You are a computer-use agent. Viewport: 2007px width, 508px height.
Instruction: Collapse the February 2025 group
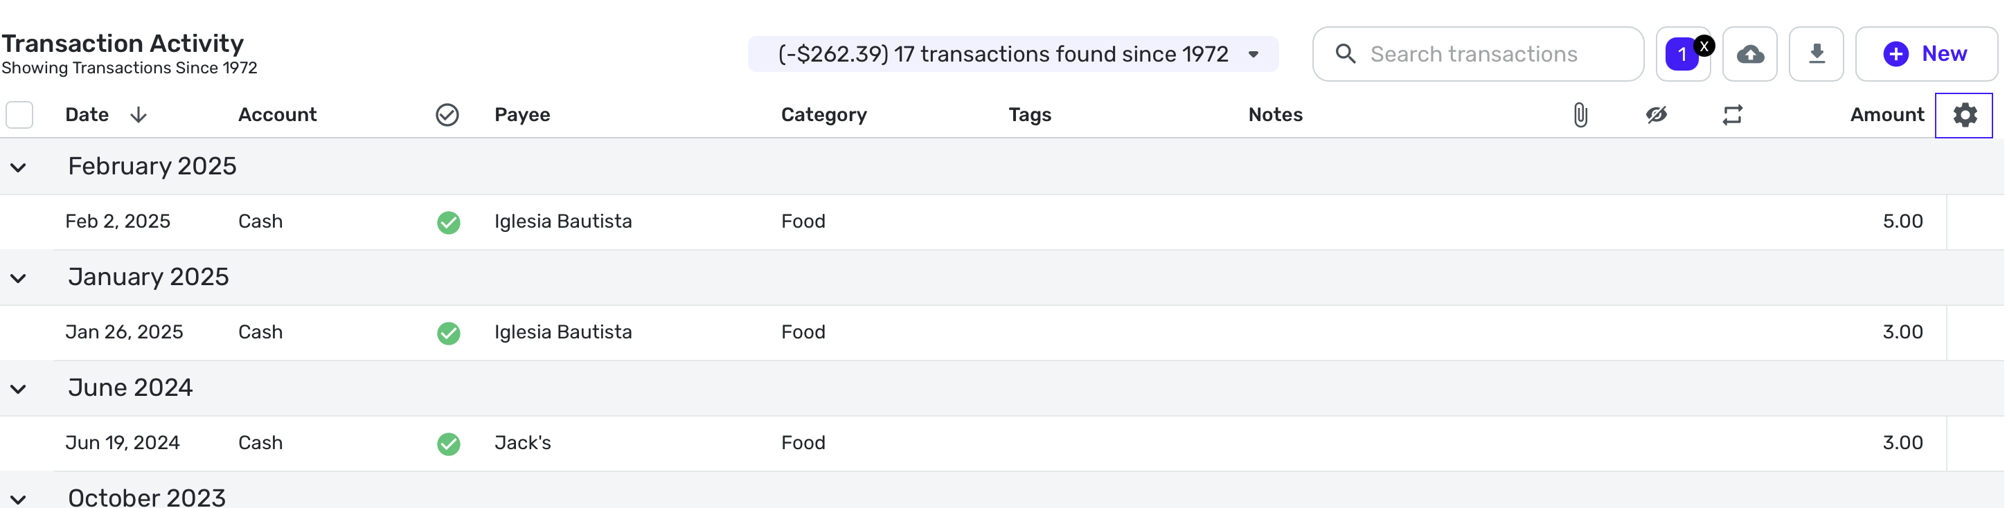coord(19,167)
